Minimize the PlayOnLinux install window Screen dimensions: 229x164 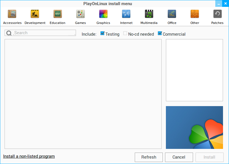[219, 4]
